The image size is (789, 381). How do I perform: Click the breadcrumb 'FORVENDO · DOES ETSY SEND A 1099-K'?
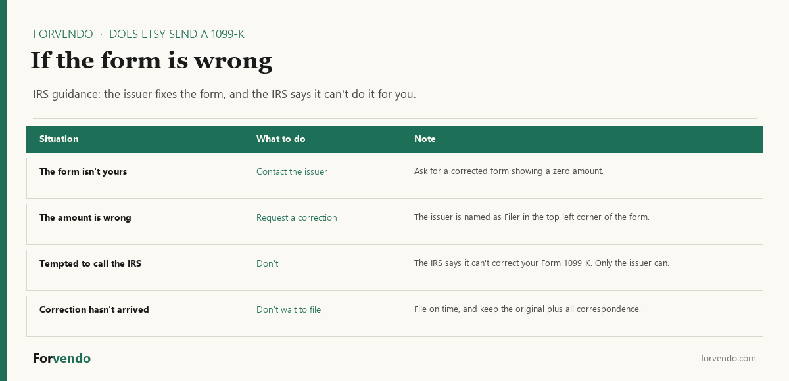coord(139,34)
